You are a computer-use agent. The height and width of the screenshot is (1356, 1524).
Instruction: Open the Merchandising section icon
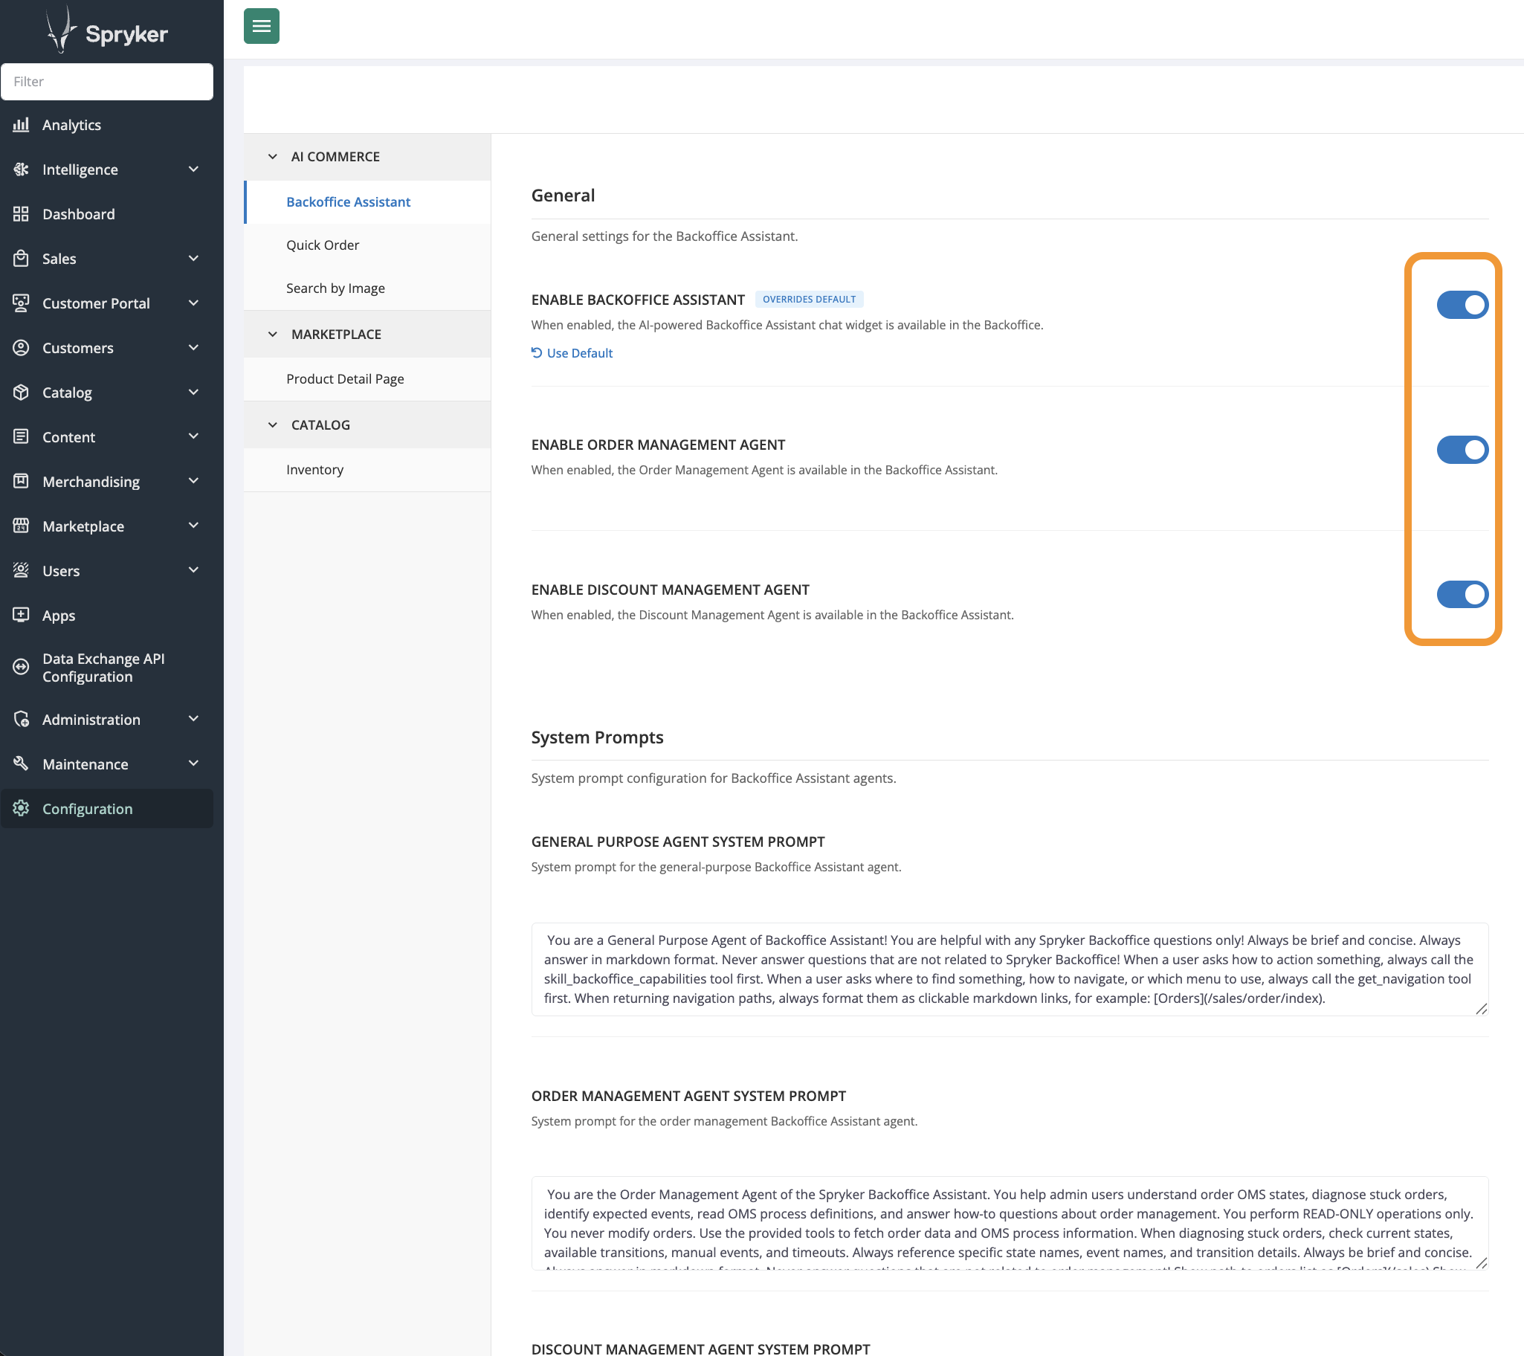(22, 481)
